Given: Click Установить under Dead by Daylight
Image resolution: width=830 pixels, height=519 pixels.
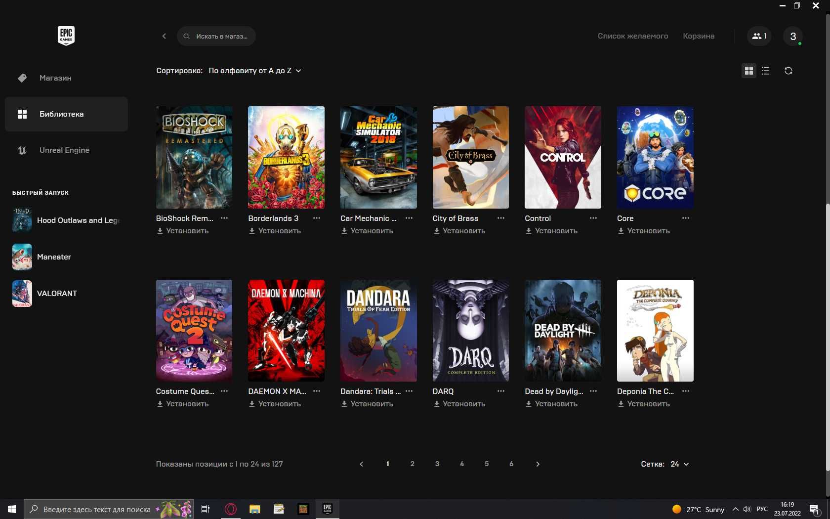Looking at the screenshot, I should 551,404.
